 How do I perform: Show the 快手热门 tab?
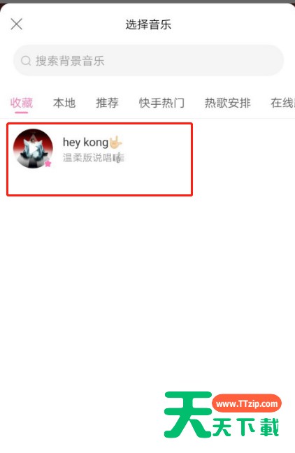pyautogui.click(x=161, y=103)
